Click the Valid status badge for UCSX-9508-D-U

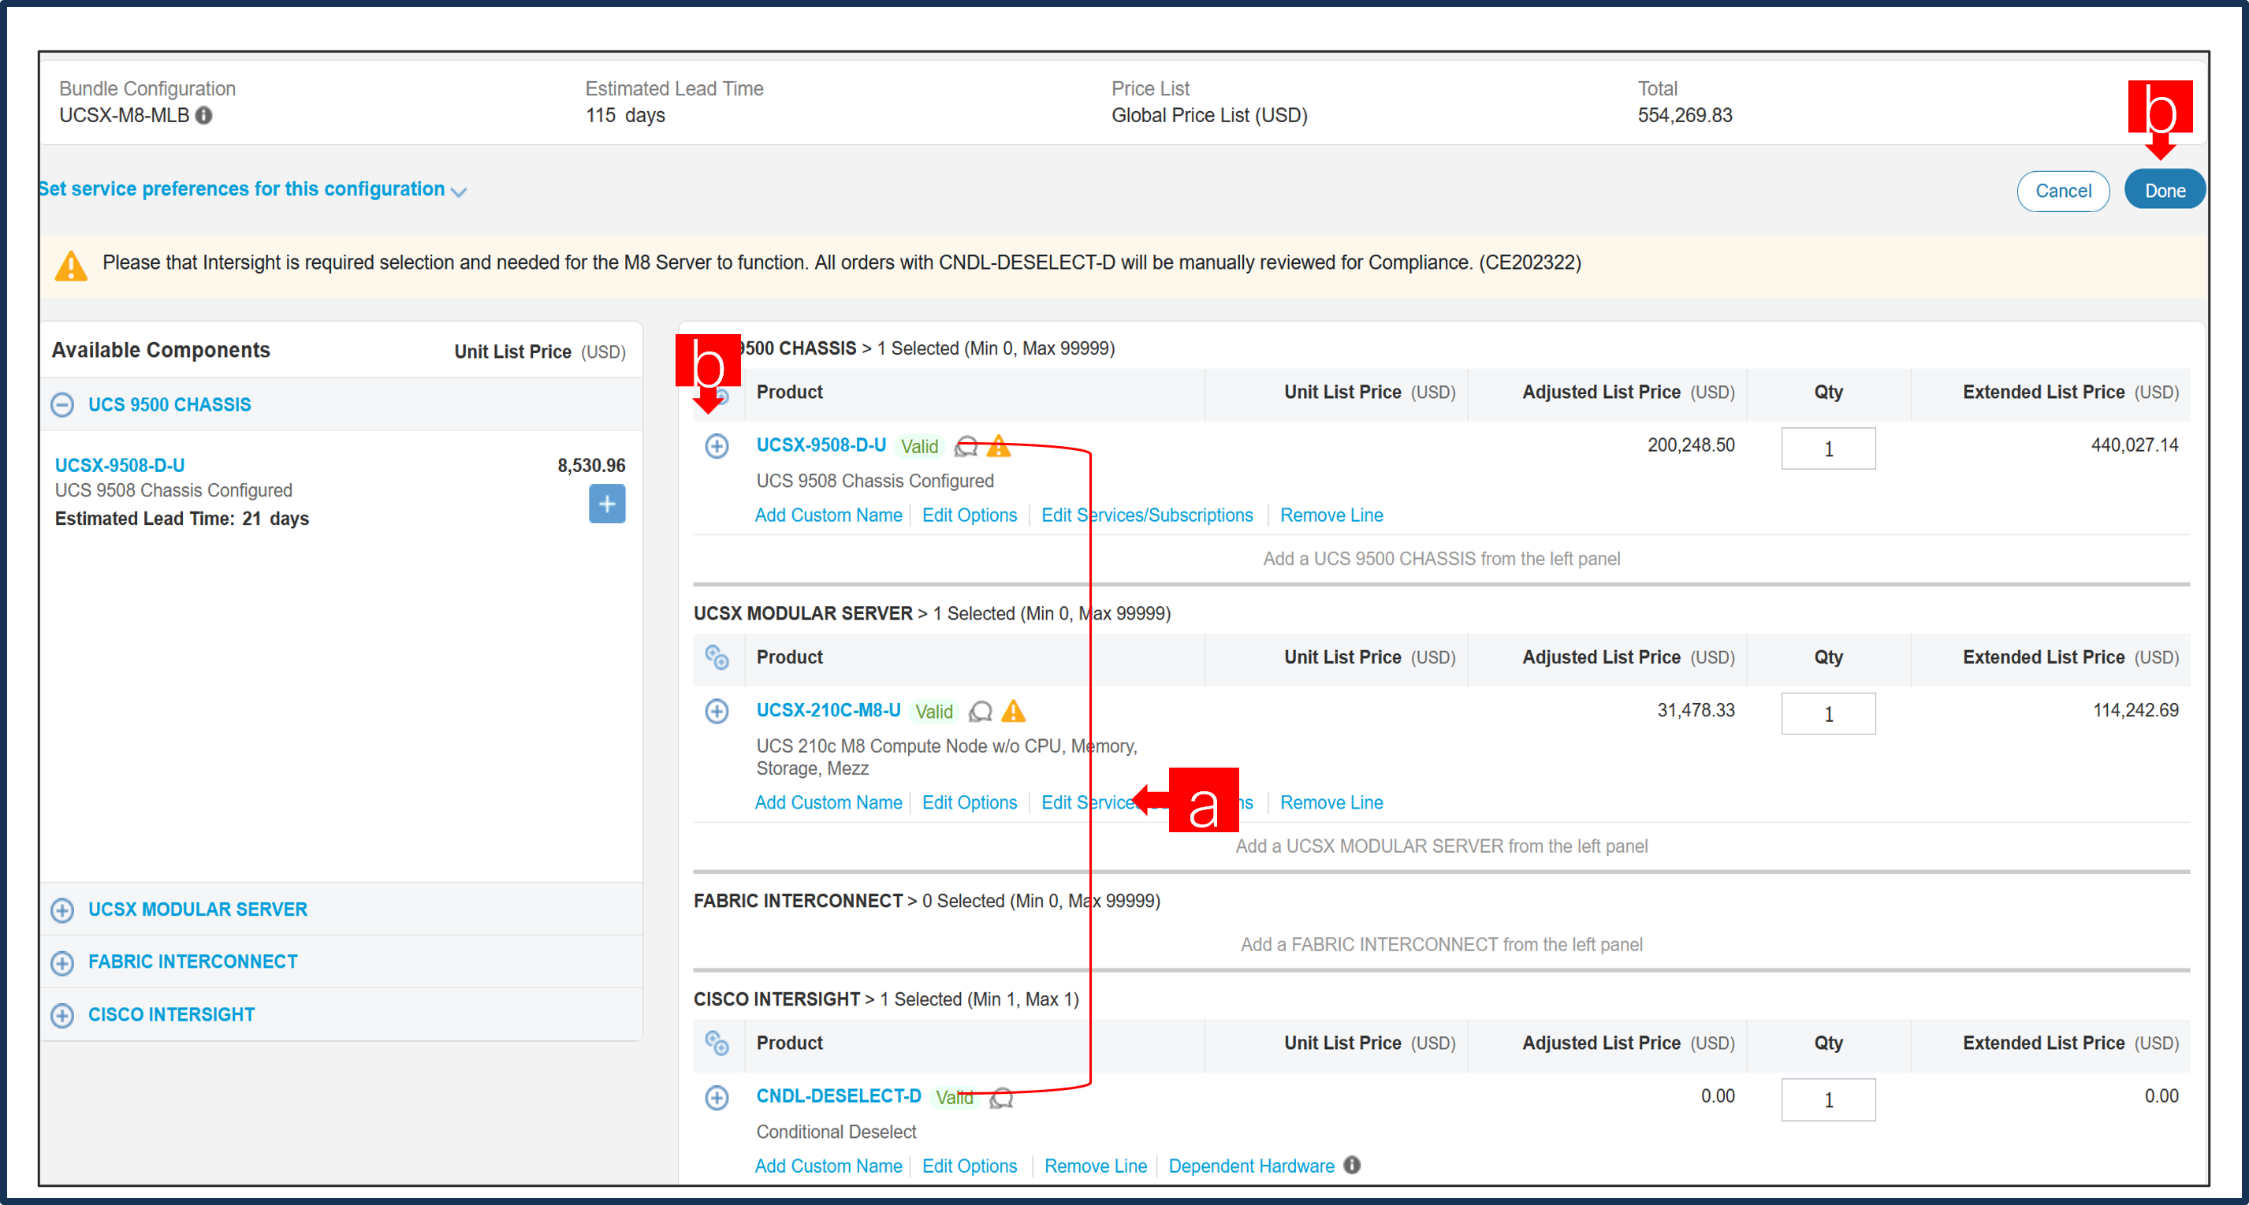click(x=919, y=446)
